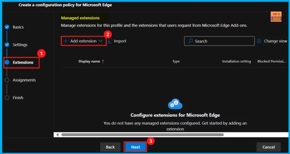This screenshot has width=290, height=154.
Task: Click the Import button
Action: click(117, 41)
